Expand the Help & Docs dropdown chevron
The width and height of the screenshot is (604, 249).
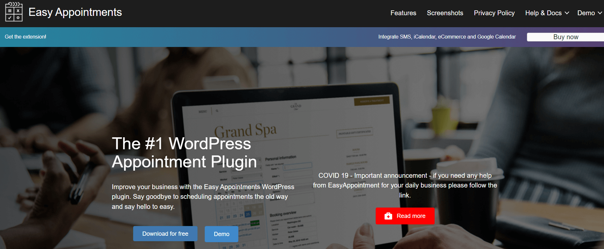click(567, 13)
